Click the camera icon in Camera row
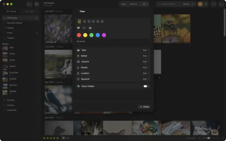 (78, 61)
